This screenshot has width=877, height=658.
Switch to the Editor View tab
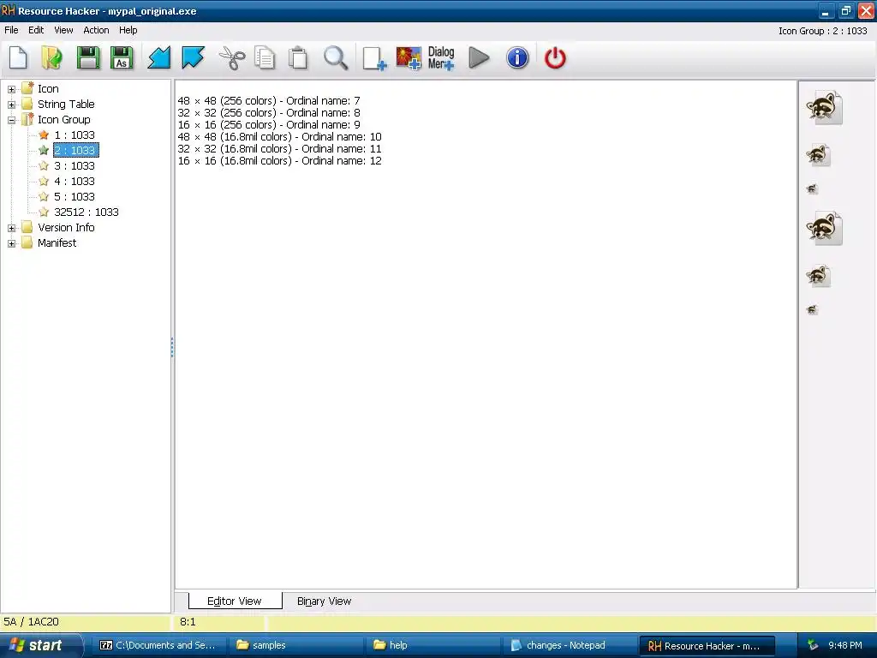click(x=235, y=601)
